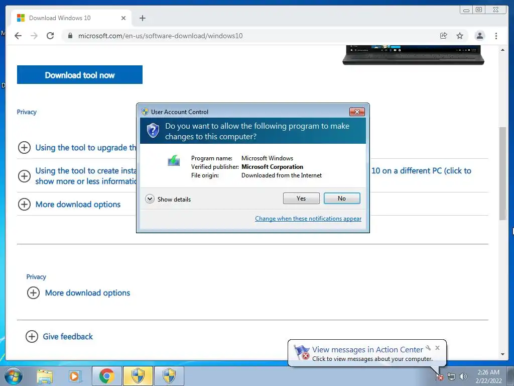Open Windows Explorer from taskbar
The height and width of the screenshot is (386, 514).
tap(45, 376)
